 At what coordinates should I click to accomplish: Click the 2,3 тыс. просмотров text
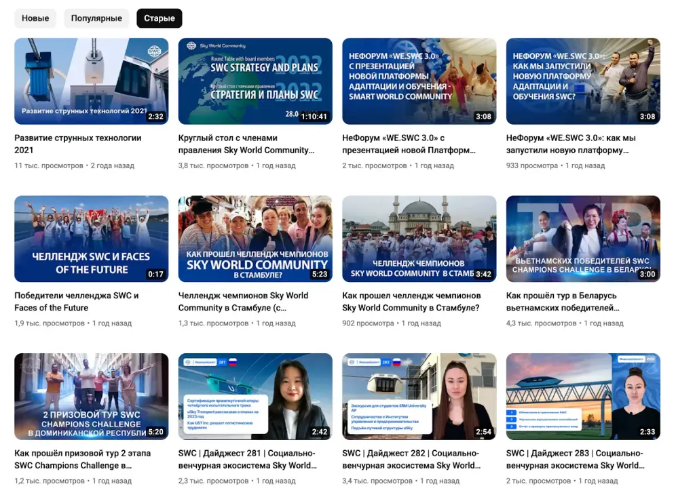213,481
